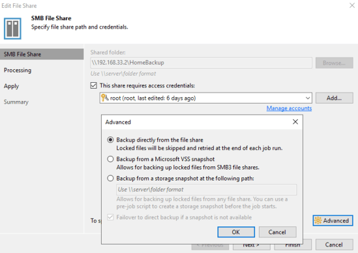
Task: Click the Shared folder path field
Action: 201,63
